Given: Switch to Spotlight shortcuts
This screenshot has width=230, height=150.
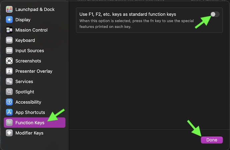Looking at the screenshot, I should [25, 92].
